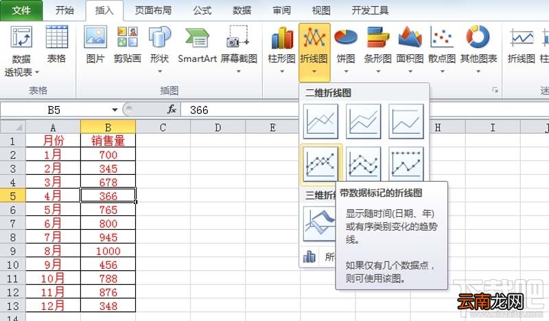Expand the Screenshot dropdown arrow
Viewport: 549px width, 321px height.
pos(239,71)
